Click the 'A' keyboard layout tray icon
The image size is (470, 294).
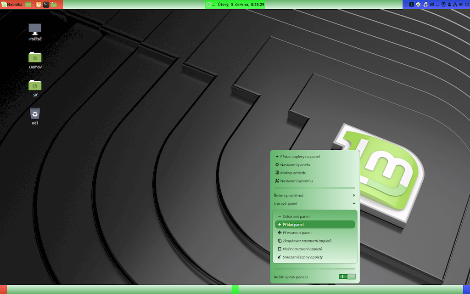pyautogui.click(x=406, y=5)
